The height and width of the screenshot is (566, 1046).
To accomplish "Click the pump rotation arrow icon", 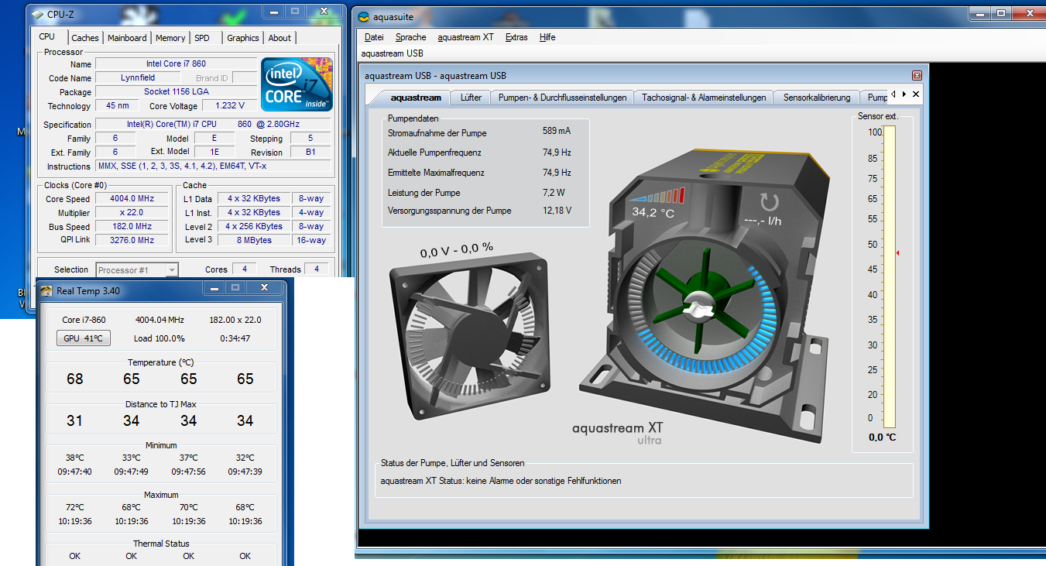I will click(x=768, y=203).
